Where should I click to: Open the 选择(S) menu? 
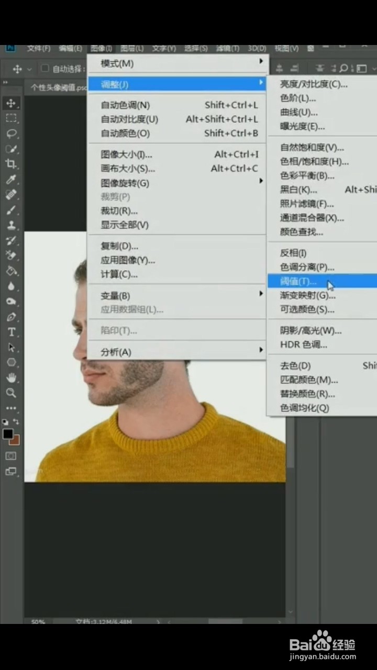click(x=195, y=48)
